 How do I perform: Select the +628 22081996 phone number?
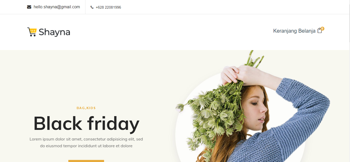[x=108, y=7]
